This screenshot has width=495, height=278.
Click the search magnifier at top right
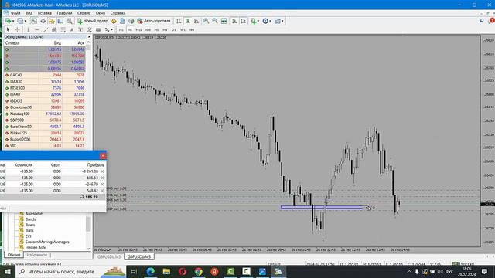[481, 21]
